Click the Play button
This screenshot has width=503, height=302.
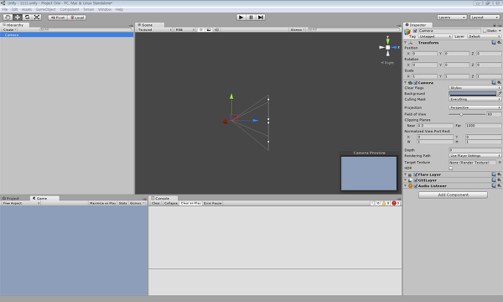[x=241, y=18]
